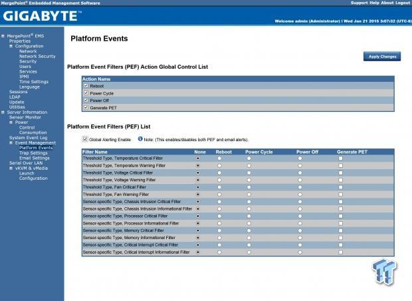The width and height of the screenshot is (412, 301).
Task: Check Generate PET for Temperature Critical Filter
Action: (341, 158)
